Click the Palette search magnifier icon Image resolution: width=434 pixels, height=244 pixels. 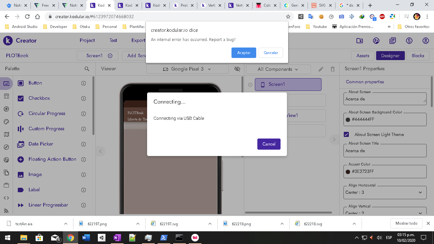tap(87, 69)
